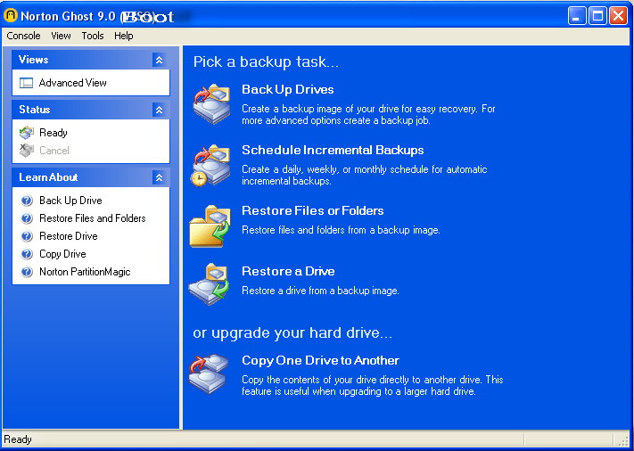The image size is (634, 451).
Task: Minimize the Norton Ghost window
Action: click(x=577, y=16)
